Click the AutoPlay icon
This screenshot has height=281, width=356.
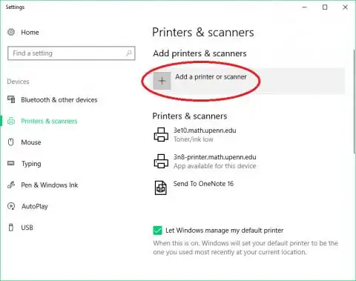click(11, 206)
